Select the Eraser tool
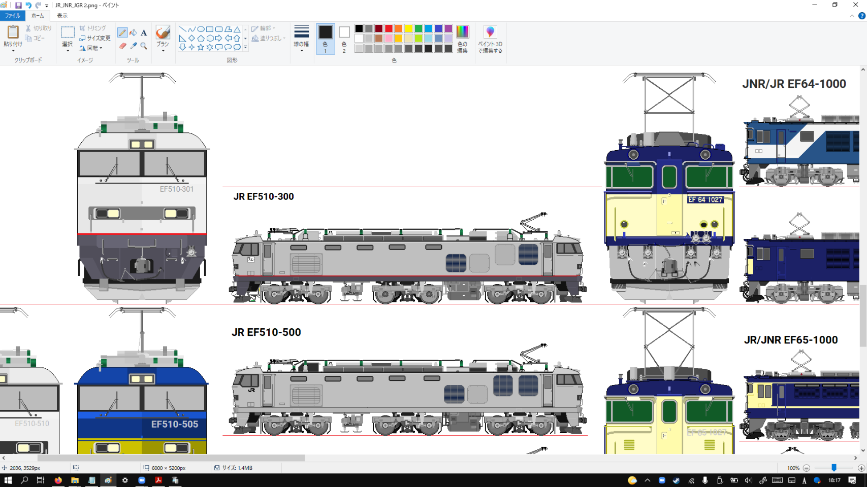 pos(122,46)
